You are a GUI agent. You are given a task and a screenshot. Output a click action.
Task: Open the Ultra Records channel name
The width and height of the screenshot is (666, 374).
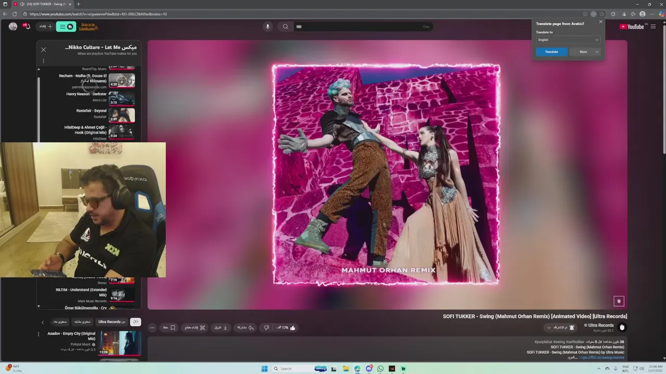tap(601, 326)
